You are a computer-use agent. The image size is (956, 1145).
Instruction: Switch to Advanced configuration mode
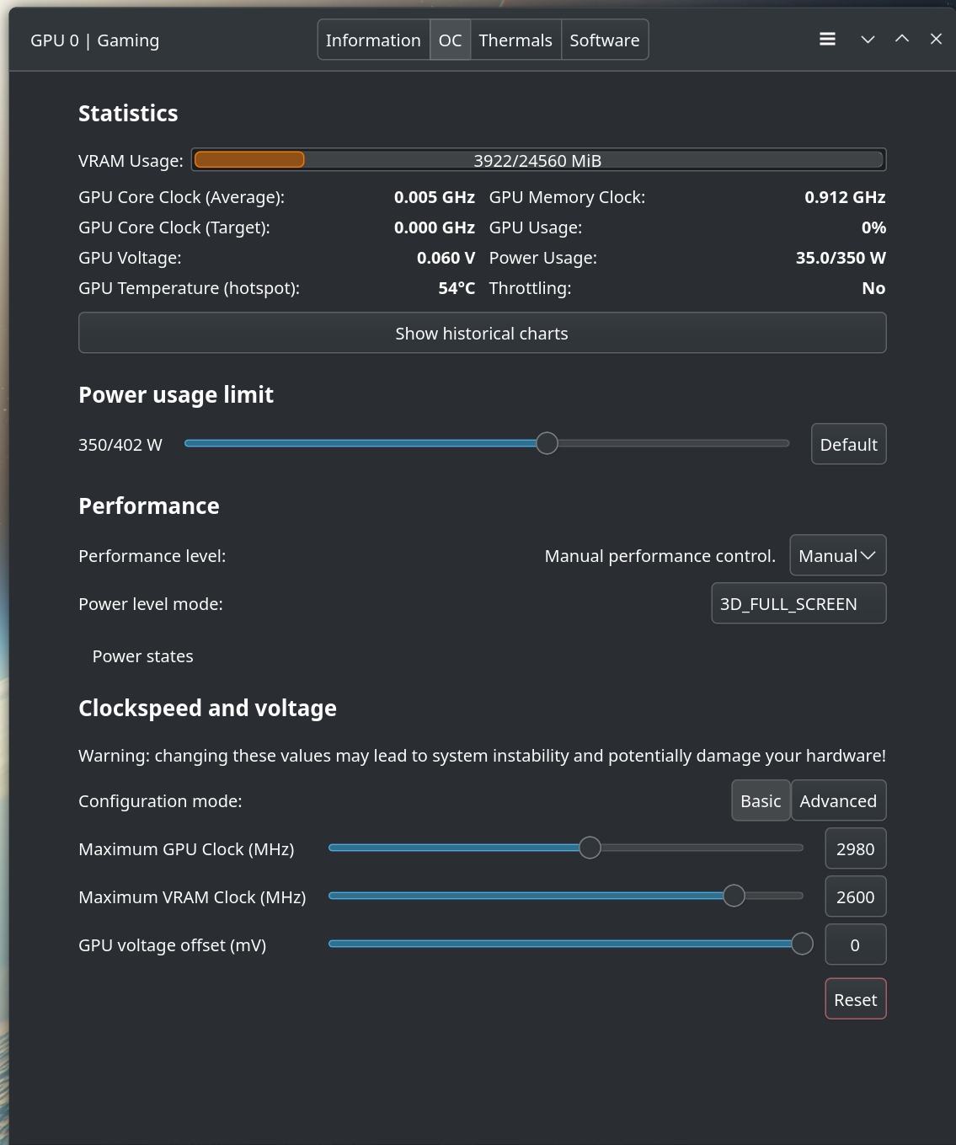pos(838,801)
